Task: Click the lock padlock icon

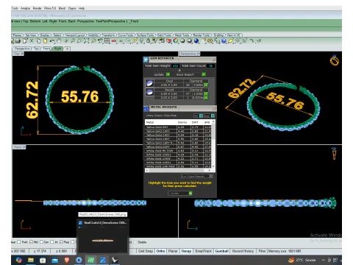Action: point(149,41)
